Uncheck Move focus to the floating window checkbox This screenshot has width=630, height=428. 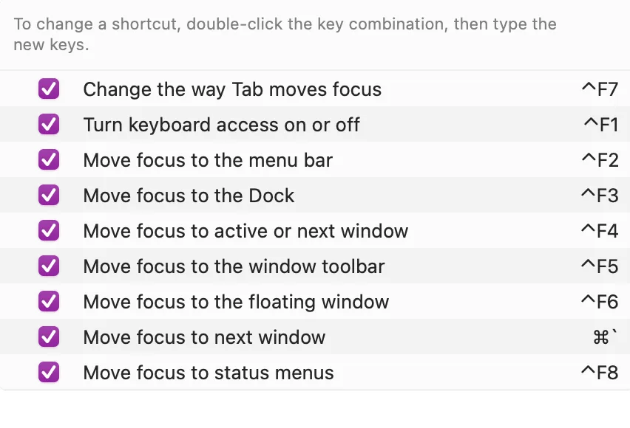point(49,302)
